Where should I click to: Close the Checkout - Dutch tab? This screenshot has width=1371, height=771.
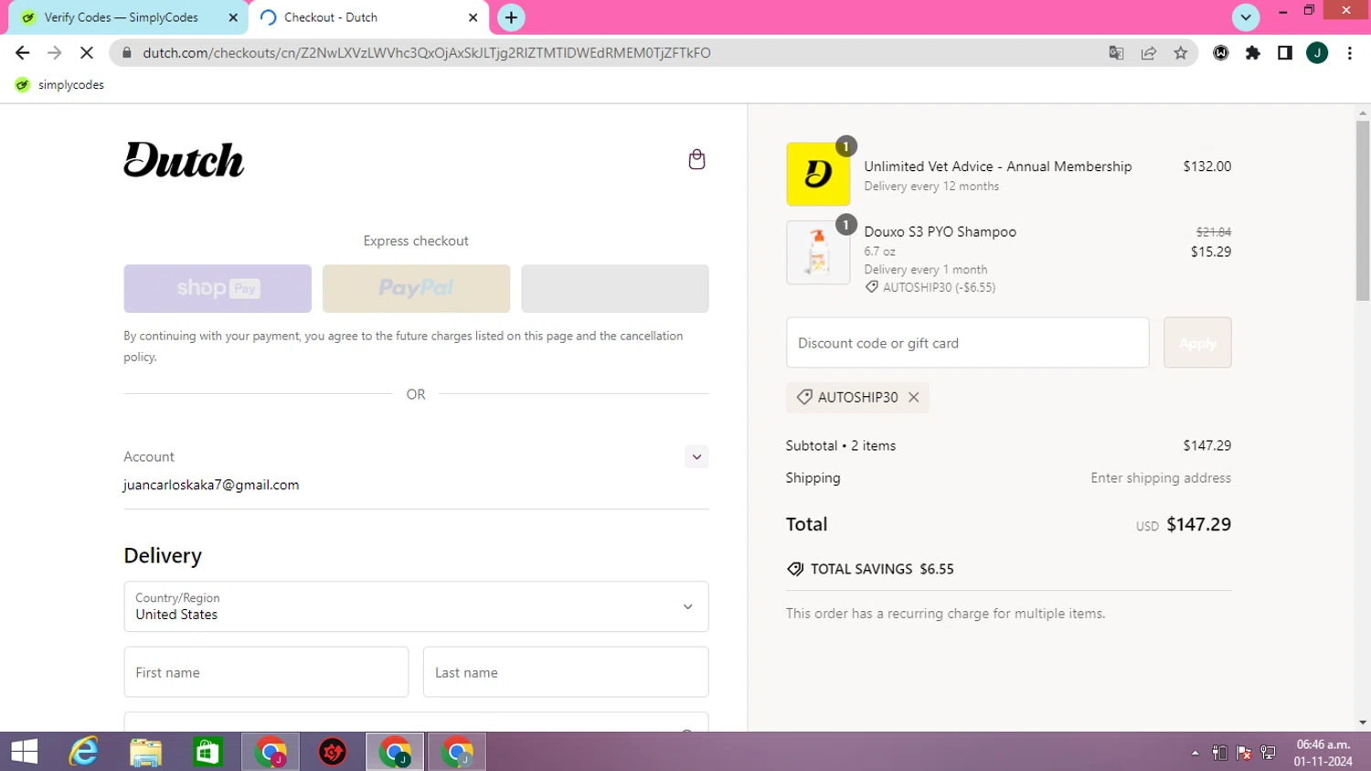(473, 17)
